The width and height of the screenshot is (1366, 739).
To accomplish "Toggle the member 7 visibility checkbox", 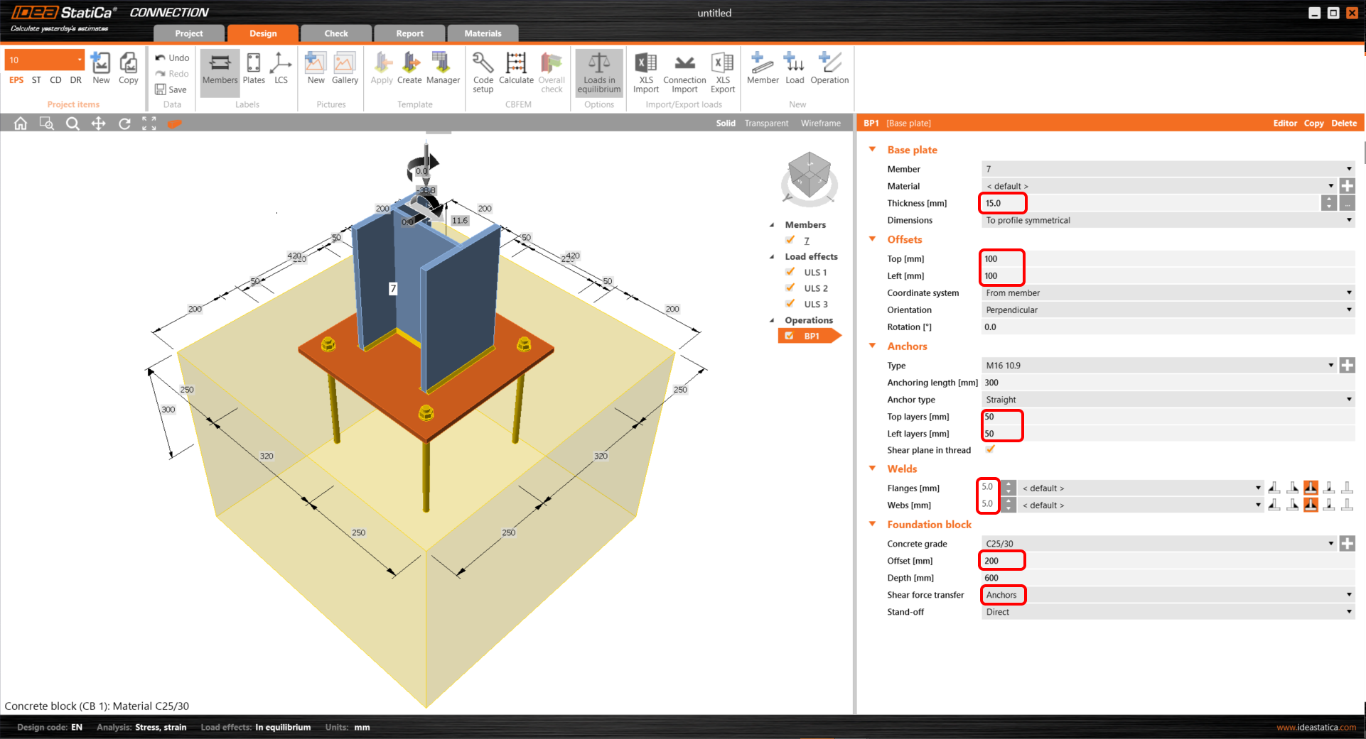I will (790, 240).
